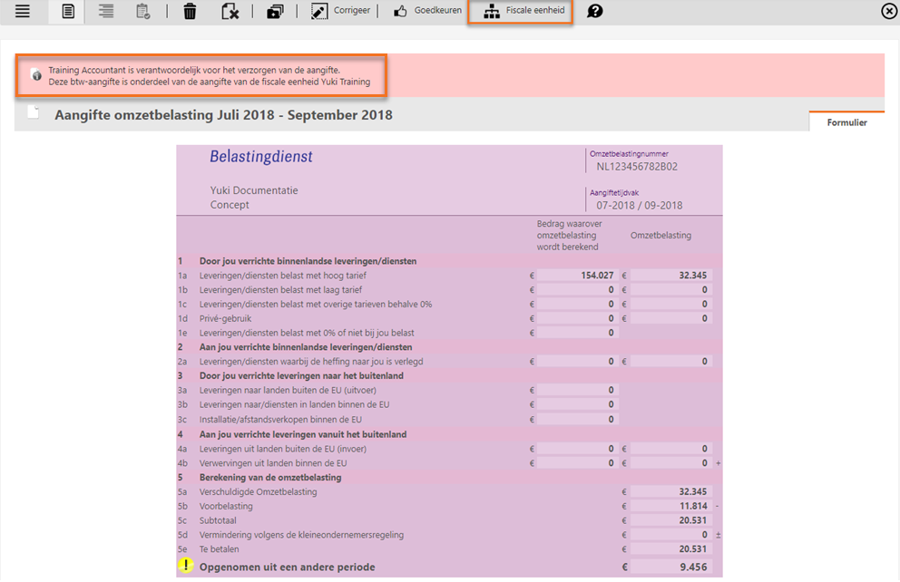Click the 5e Te betalen value 20.531
The height and width of the screenshot is (582, 900).
coord(671,548)
